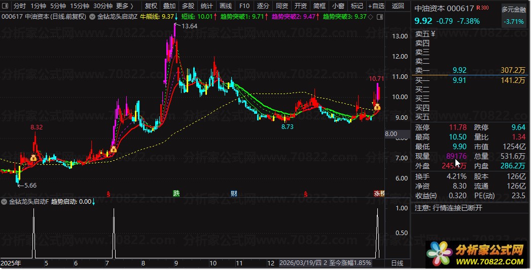Add stock via +自选 button
This screenshot has height=270, width=532.
point(375,6)
